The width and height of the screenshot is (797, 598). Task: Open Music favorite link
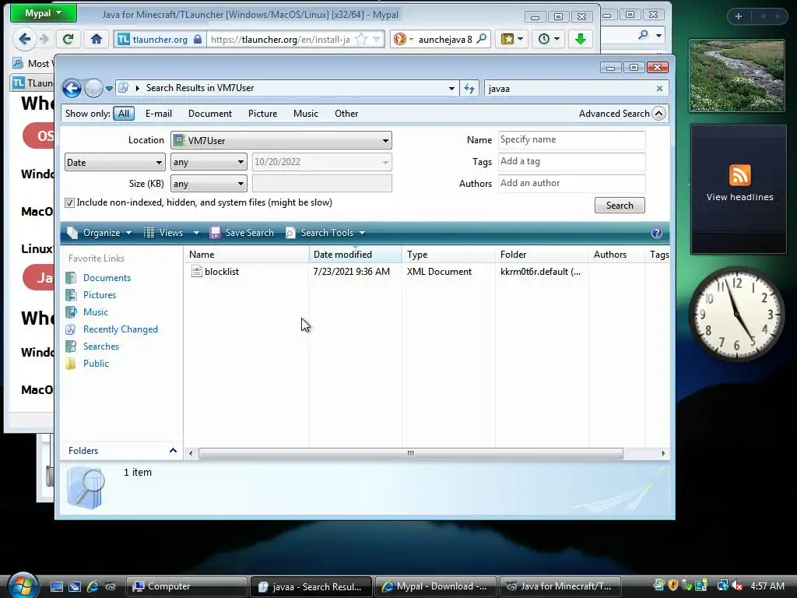coord(96,312)
